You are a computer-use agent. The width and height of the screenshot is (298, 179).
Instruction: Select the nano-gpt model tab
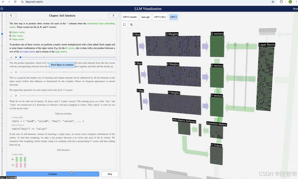[x=145, y=17]
